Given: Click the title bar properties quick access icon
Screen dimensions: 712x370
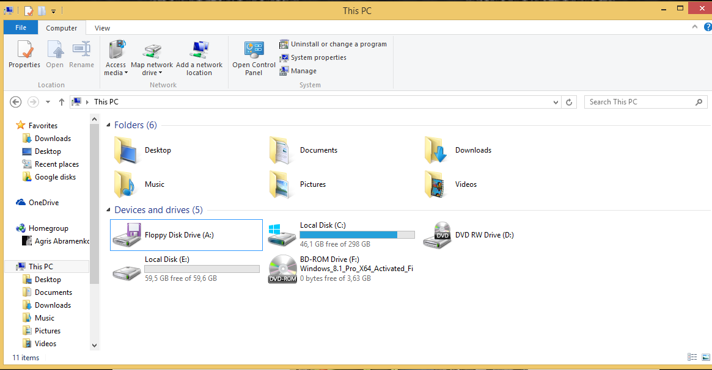Looking at the screenshot, I should click(x=29, y=10).
